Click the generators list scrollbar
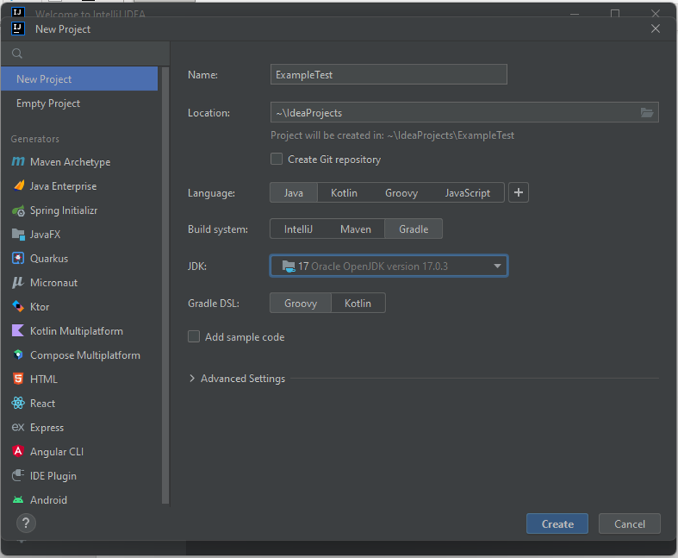 point(165,286)
